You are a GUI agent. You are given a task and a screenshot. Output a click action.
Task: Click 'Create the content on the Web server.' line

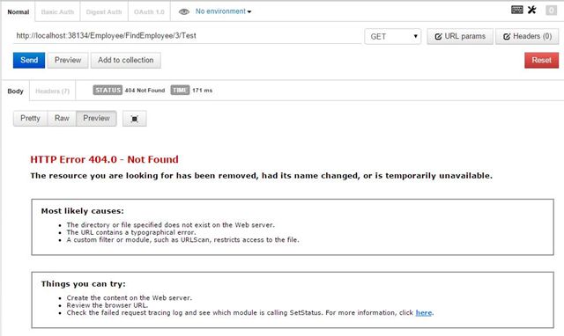tap(130, 298)
